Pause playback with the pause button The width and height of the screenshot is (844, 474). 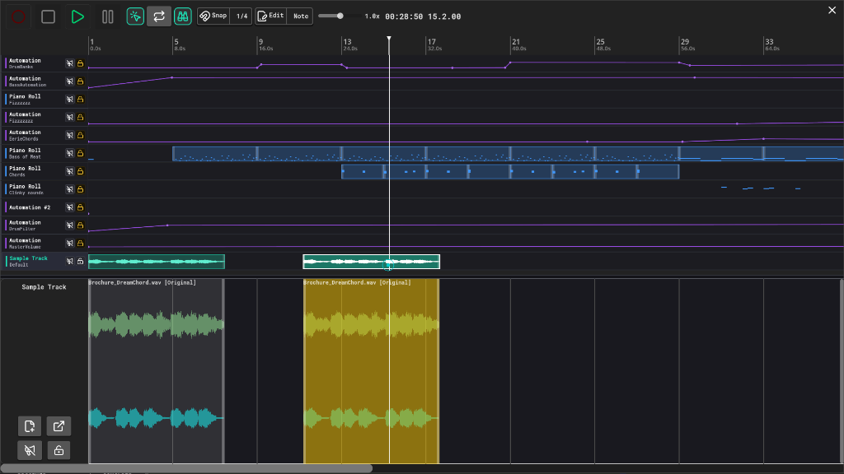coord(108,16)
